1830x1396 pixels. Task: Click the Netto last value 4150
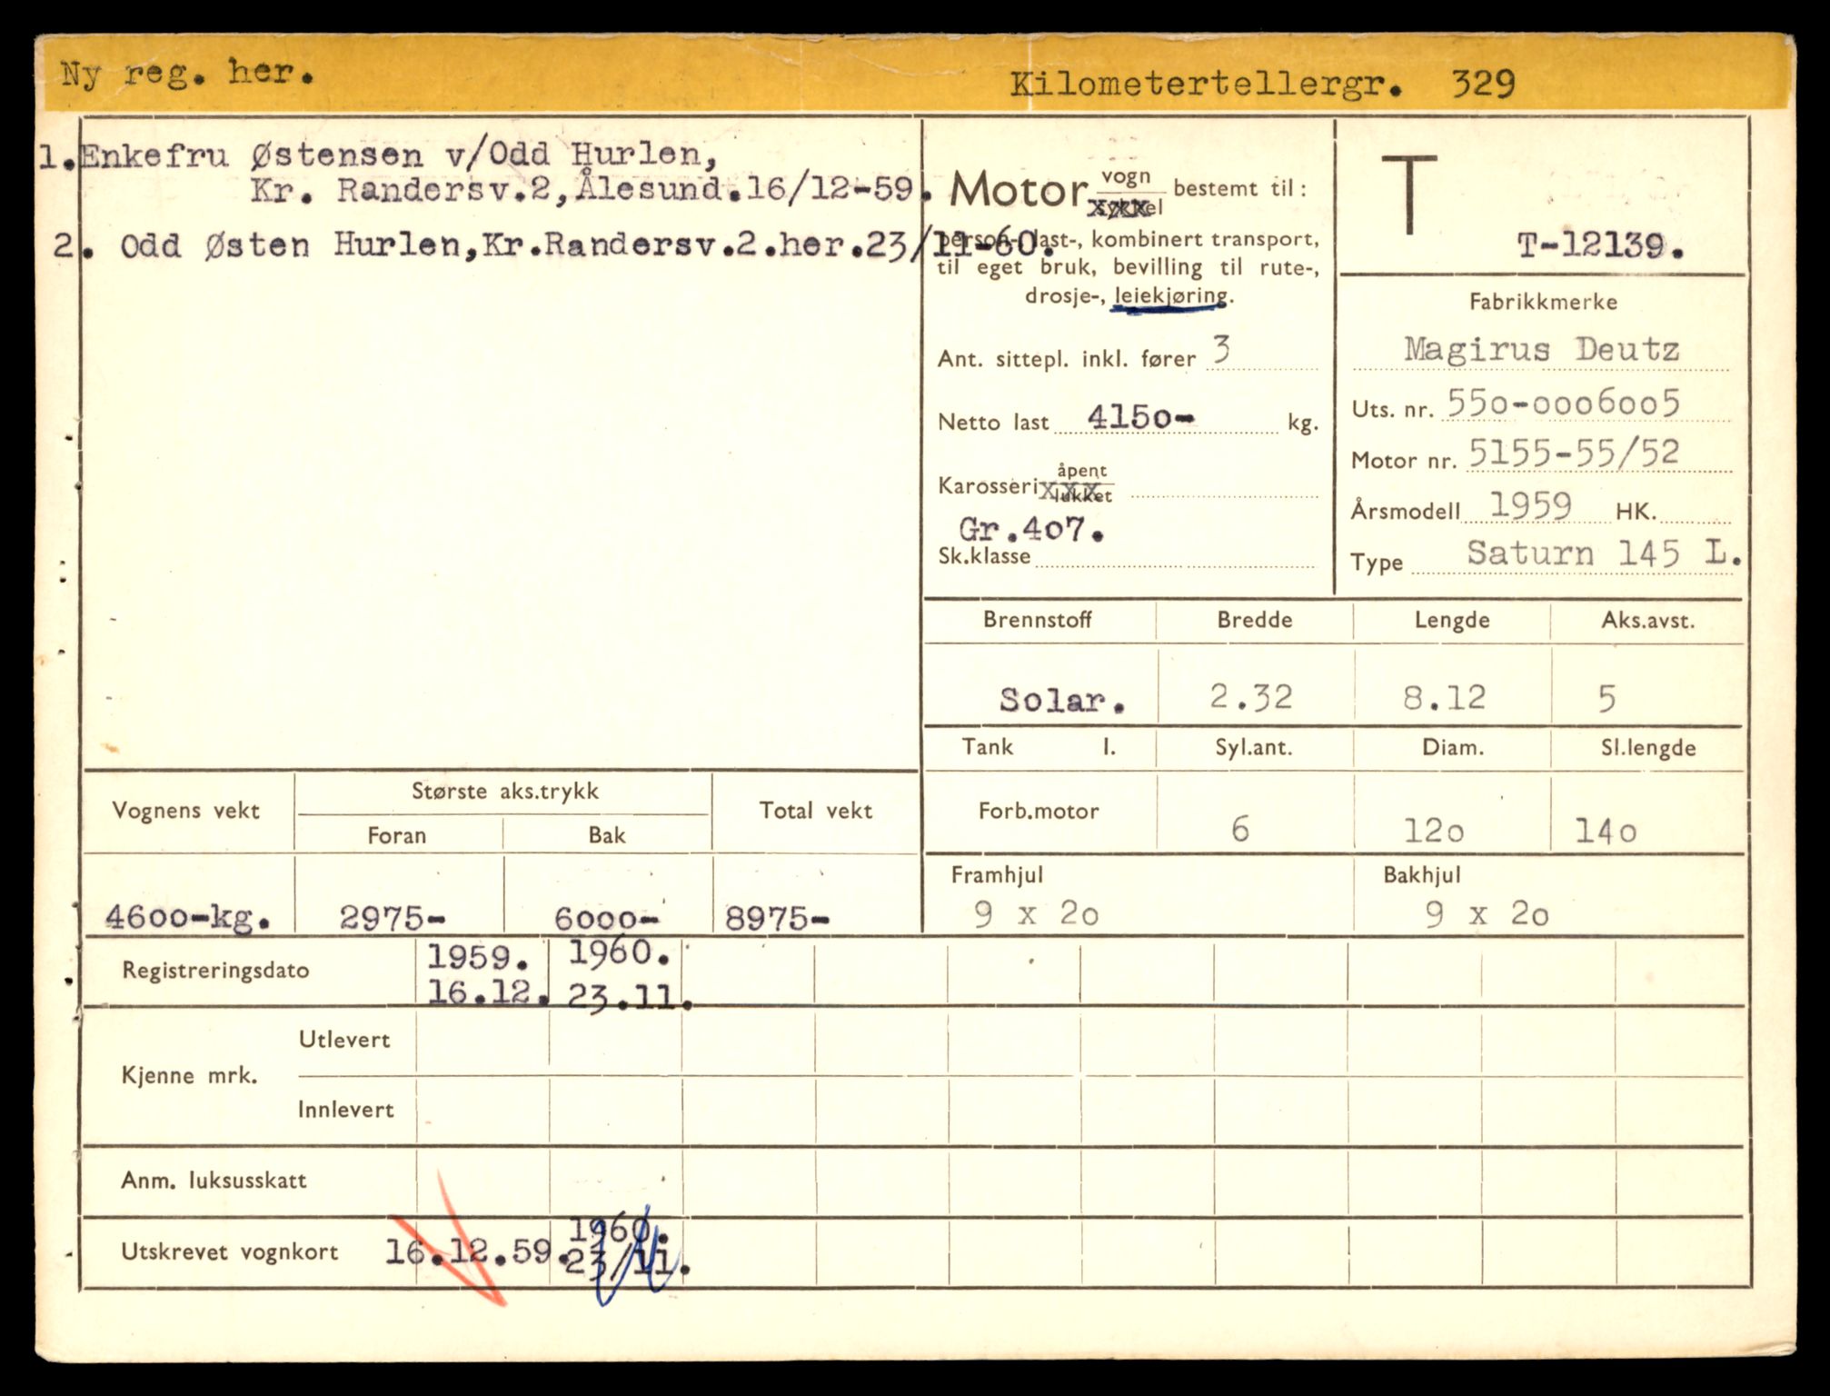[x=1139, y=417]
